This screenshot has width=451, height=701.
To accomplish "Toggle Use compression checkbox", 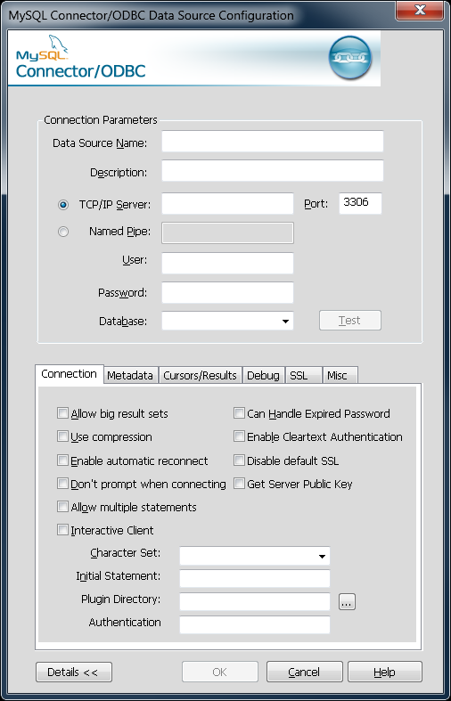I will click(62, 436).
